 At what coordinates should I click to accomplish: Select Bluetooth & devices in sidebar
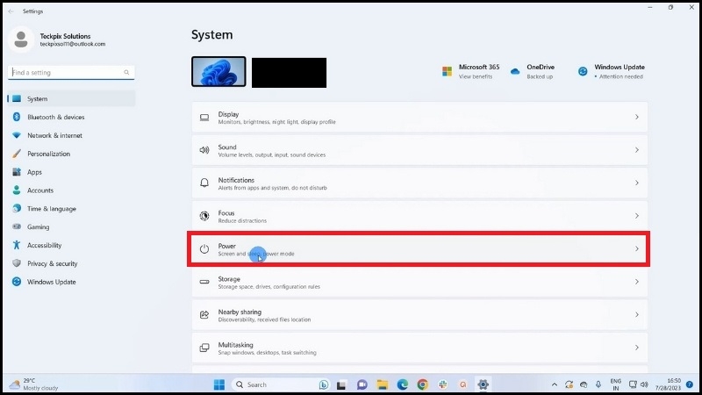55,117
